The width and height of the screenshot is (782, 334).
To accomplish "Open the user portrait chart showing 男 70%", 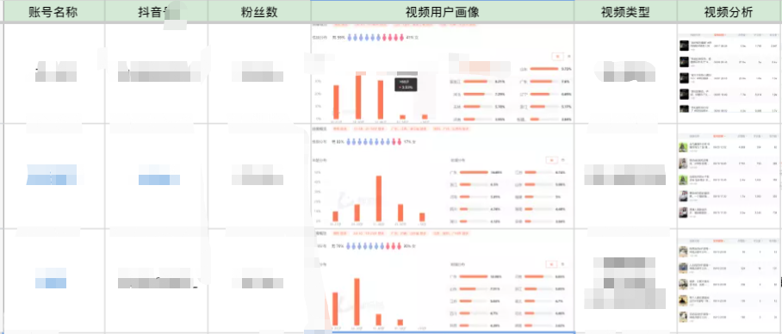I will click(443, 281).
